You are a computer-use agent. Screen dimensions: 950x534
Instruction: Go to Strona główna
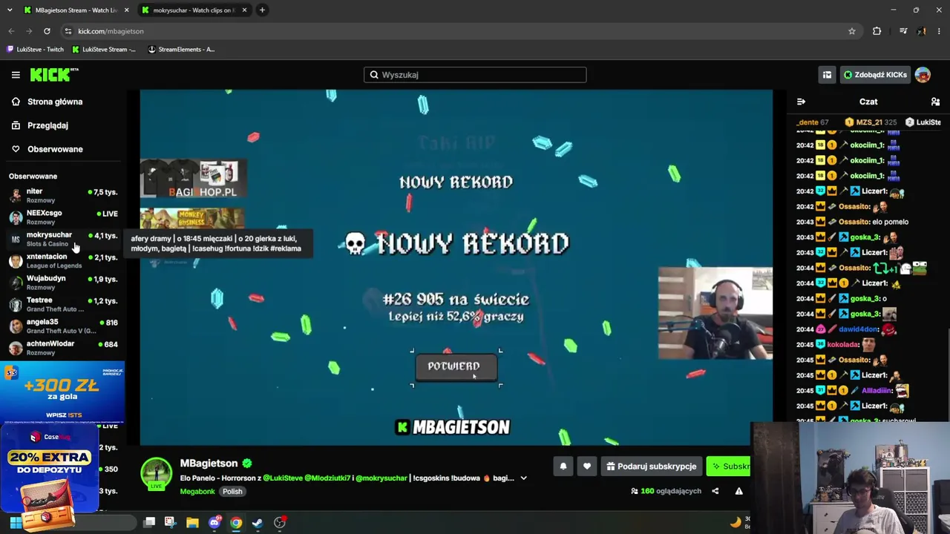coord(47,102)
